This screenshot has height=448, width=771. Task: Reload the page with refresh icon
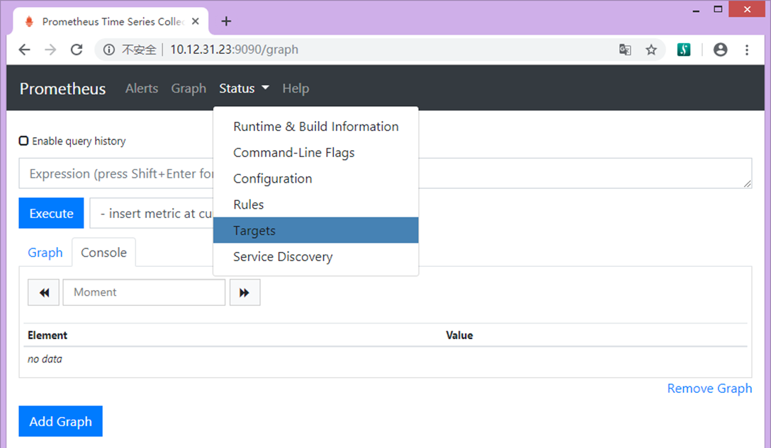[77, 50]
